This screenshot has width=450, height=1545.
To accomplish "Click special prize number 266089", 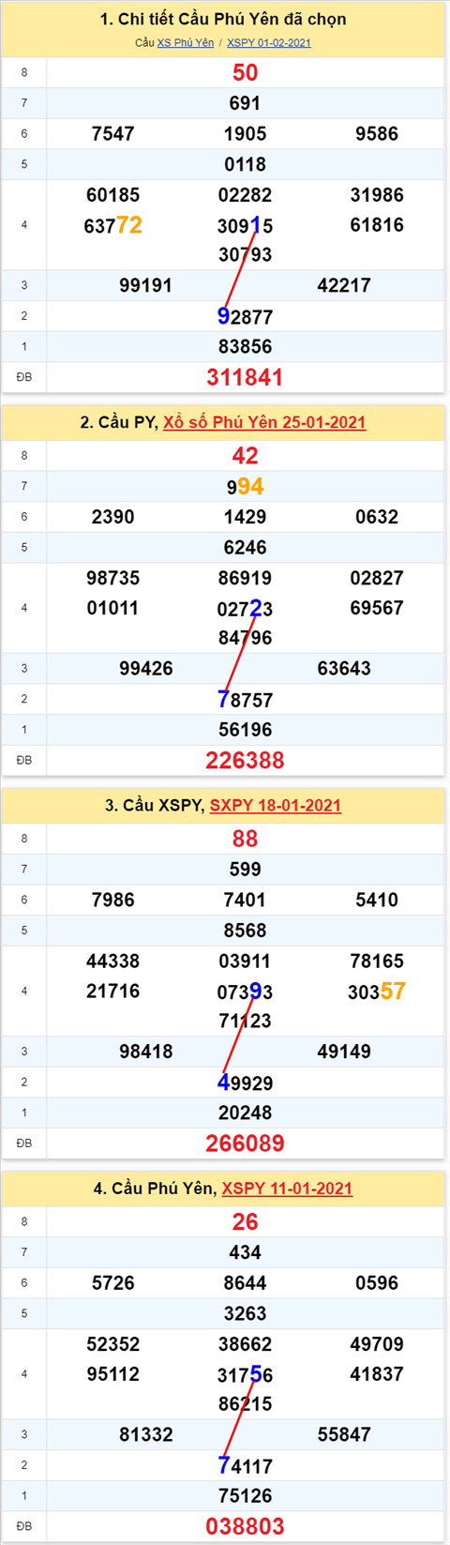I will click(x=245, y=1143).
